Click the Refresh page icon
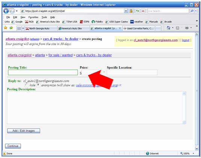 (138, 11)
